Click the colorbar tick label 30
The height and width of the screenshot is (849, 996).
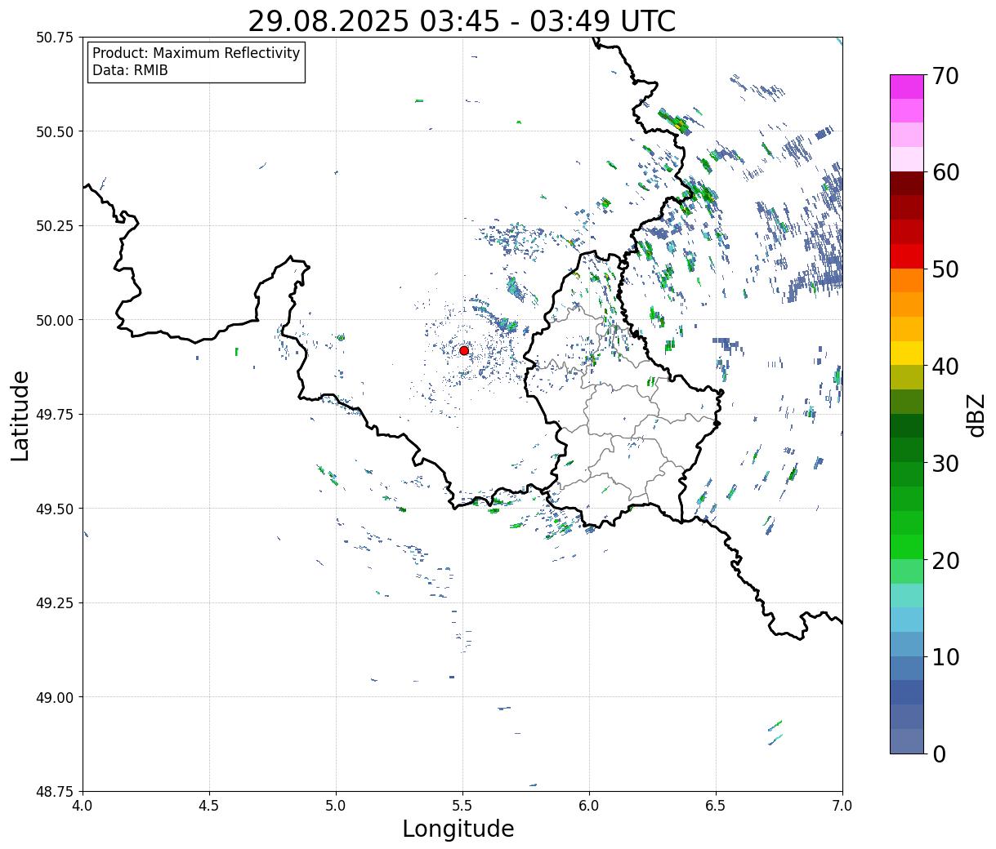[x=945, y=464]
